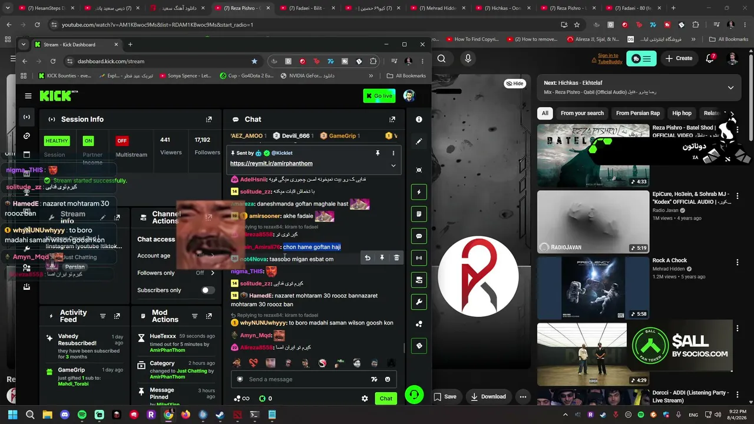The width and height of the screenshot is (754, 424).
Task: Select the Hip hop chip
Action: tap(682, 114)
